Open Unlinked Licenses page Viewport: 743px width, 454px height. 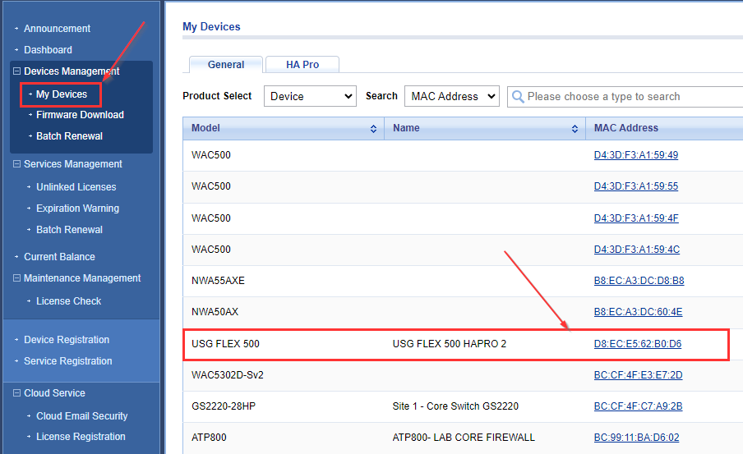(76, 187)
